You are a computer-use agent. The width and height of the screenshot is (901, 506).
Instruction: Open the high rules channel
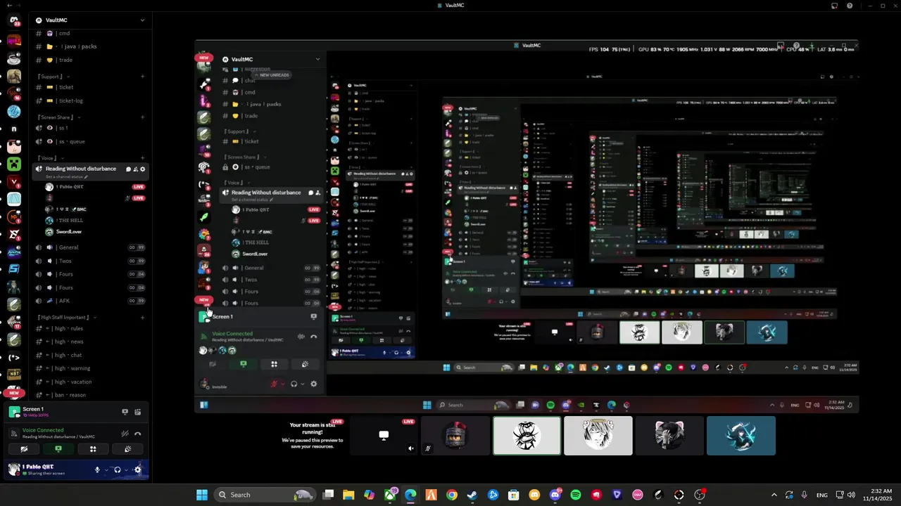(90, 328)
